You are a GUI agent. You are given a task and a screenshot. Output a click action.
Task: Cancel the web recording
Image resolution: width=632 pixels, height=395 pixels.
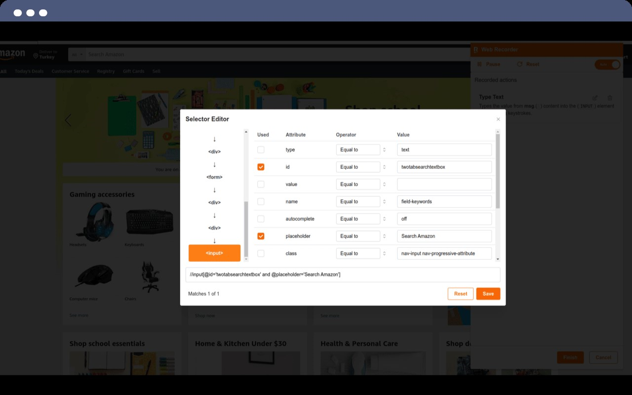(x=603, y=357)
